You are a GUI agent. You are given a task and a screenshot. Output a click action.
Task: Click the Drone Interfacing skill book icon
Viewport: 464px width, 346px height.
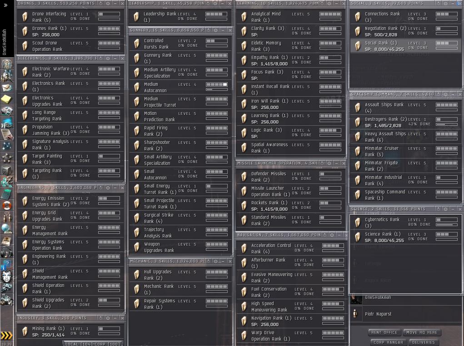(25, 17)
